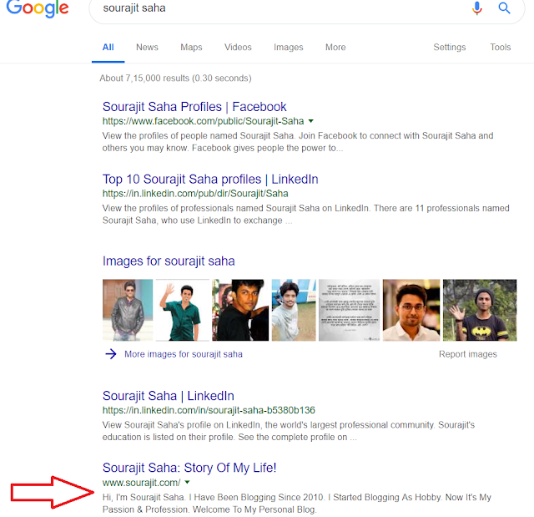Click the arrow icon beside More images
This screenshot has height=517, width=534.
click(x=111, y=354)
